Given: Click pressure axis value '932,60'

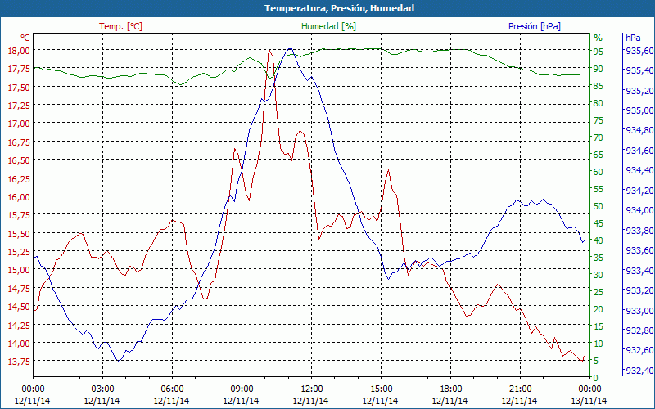Looking at the screenshot, I should click(639, 350).
